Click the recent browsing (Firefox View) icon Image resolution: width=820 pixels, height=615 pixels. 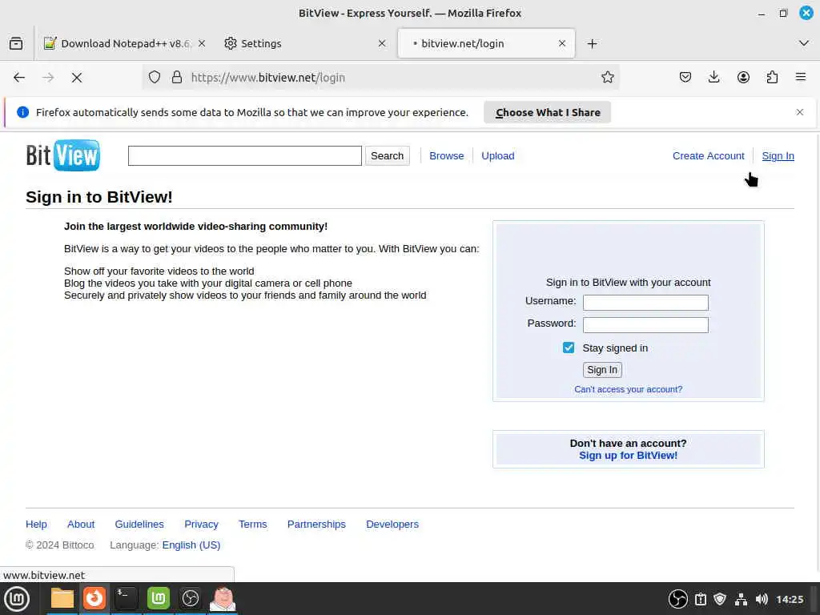point(16,43)
